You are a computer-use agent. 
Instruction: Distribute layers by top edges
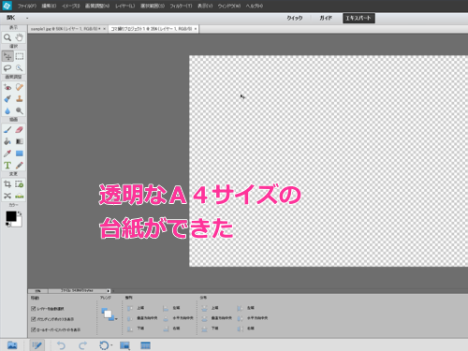pos(210,308)
